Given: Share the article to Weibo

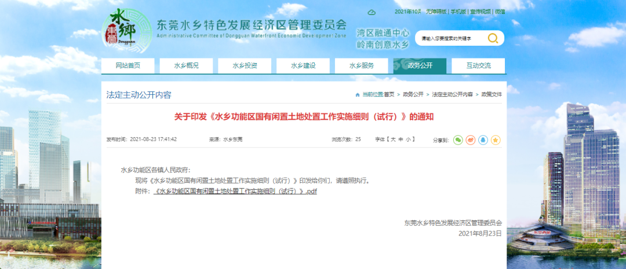Looking at the screenshot, I should [x=470, y=140].
